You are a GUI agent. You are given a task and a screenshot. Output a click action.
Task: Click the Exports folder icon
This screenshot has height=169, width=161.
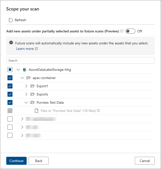pos(33,94)
